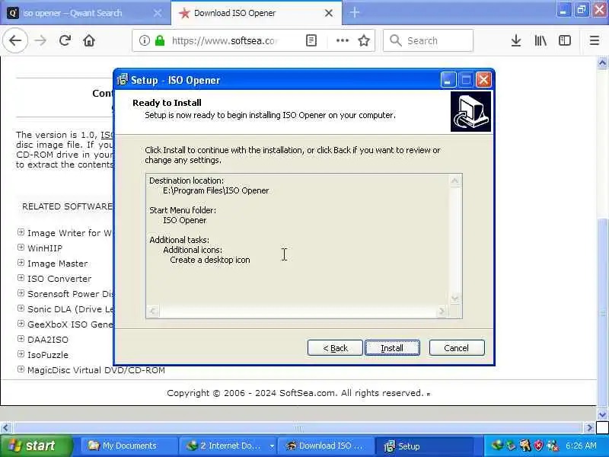
Task: Open a new browser tab
Action: pos(354,13)
